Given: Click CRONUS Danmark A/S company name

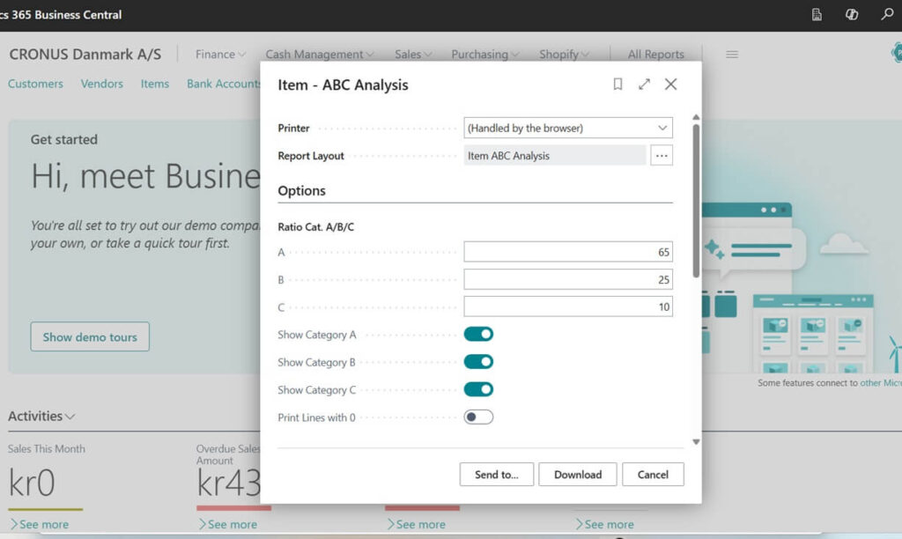Looking at the screenshot, I should [85, 54].
